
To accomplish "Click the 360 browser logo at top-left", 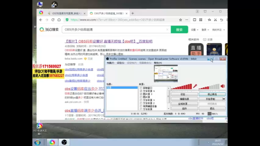I will 41,13.
